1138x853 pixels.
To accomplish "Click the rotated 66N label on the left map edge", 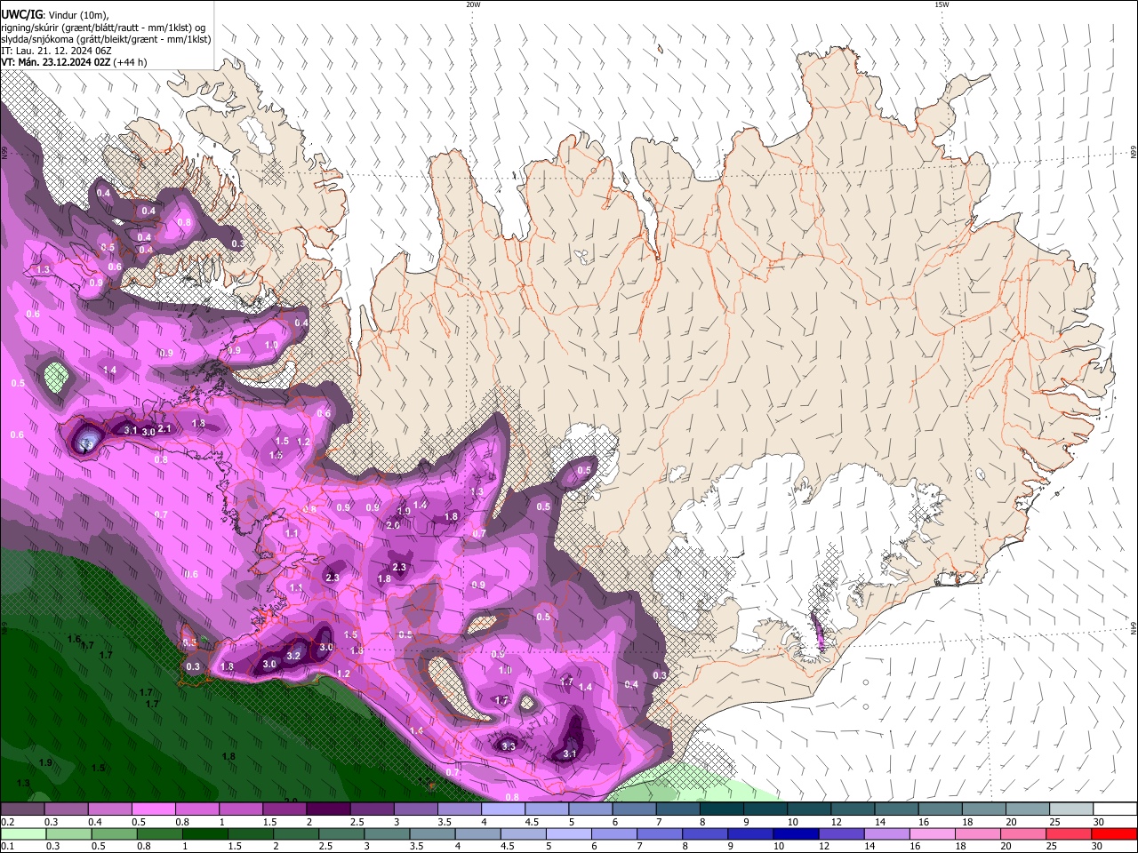I will tap(4, 153).
